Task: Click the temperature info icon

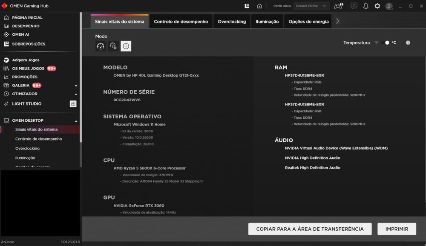Action: pos(408,43)
